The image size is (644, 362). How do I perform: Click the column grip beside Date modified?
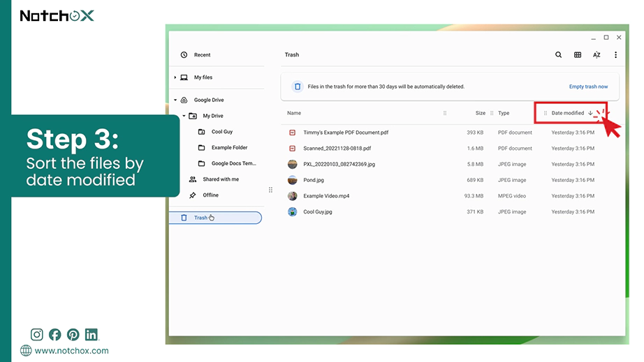point(545,113)
